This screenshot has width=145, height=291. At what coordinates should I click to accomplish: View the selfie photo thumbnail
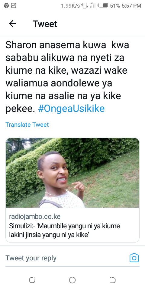point(72,172)
